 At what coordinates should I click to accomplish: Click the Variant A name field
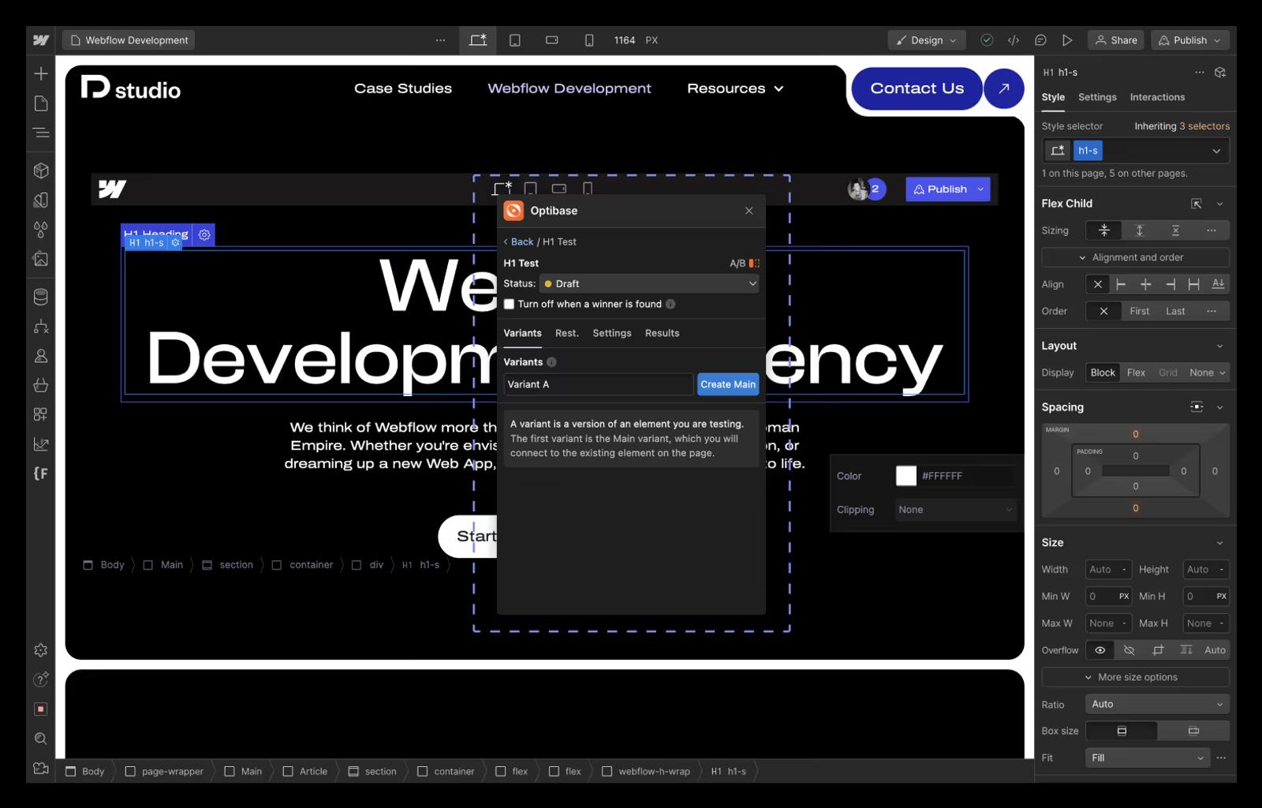tap(599, 384)
